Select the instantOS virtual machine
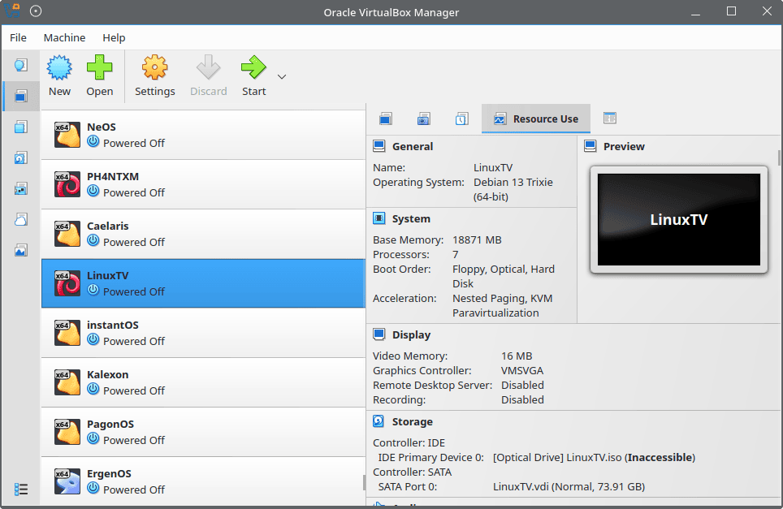 click(x=203, y=332)
